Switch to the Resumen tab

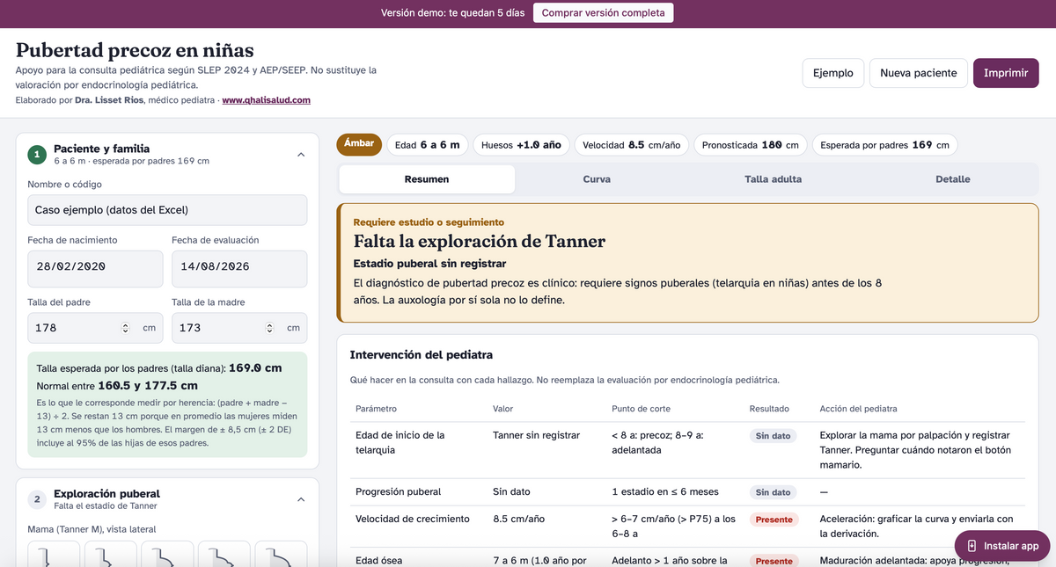tap(427, 179)
